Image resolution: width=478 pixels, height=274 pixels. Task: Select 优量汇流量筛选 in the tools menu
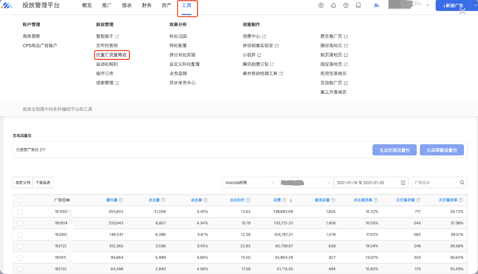tap(111, 55)
